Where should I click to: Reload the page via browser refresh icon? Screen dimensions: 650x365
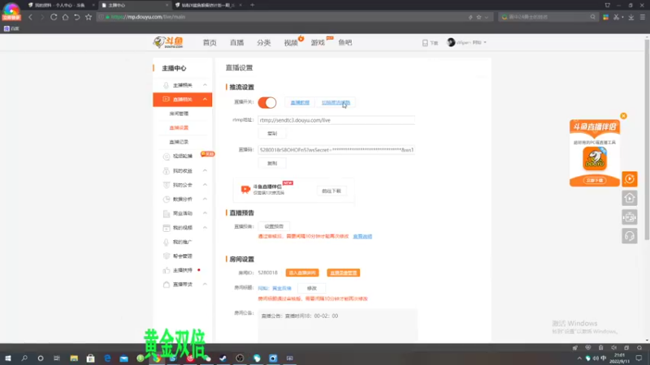click(x=54, y=17)
